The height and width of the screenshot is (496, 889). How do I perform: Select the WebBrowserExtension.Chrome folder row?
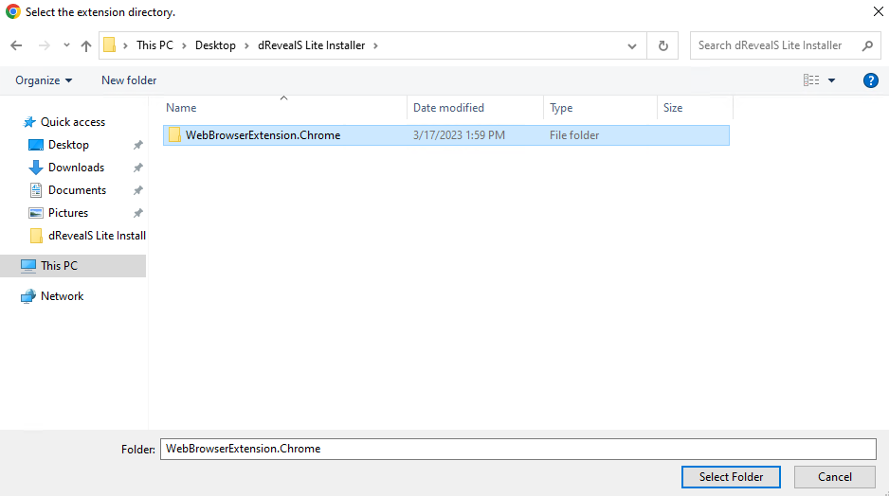[x=446, y=135]
